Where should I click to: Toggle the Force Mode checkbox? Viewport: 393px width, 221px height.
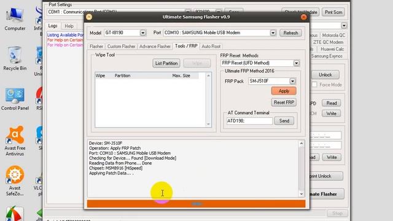pyautogui.click(x=314, y=85)
